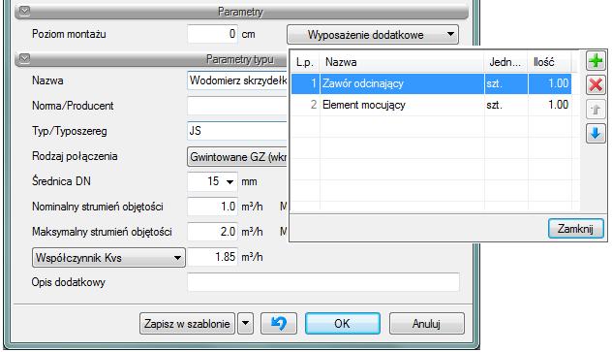This screenshot has width=612, height=352.
Task: Move selected row down with blue arrow
Action: 596,134
